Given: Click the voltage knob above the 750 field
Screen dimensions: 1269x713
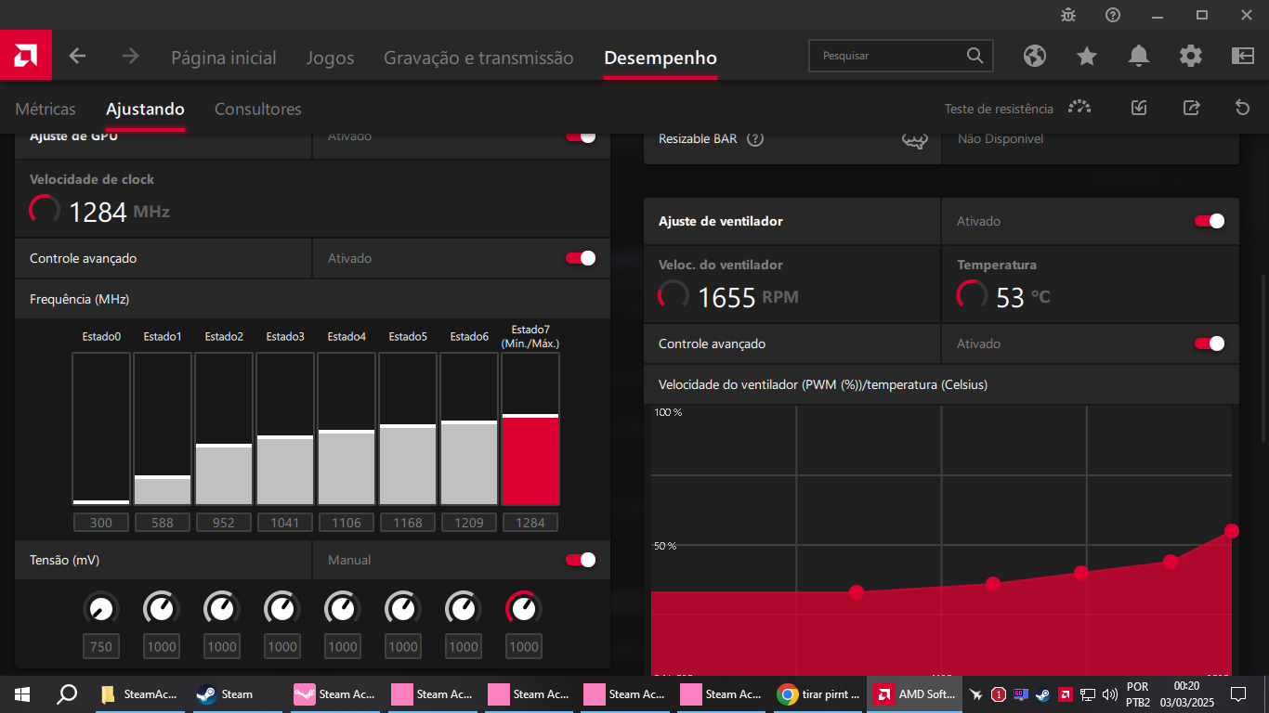Looking at the screenshot, I should [101, 609].
